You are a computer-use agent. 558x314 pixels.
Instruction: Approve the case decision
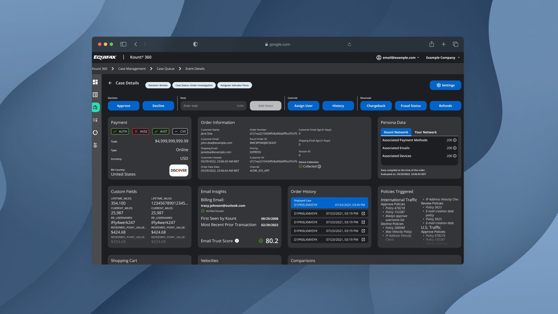124,106
